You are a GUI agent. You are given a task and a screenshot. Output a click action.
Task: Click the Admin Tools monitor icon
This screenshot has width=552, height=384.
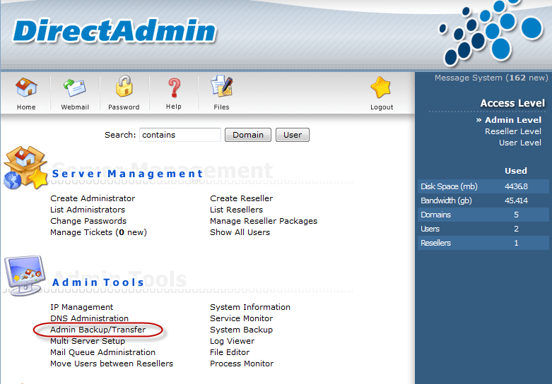click(25, 277)
